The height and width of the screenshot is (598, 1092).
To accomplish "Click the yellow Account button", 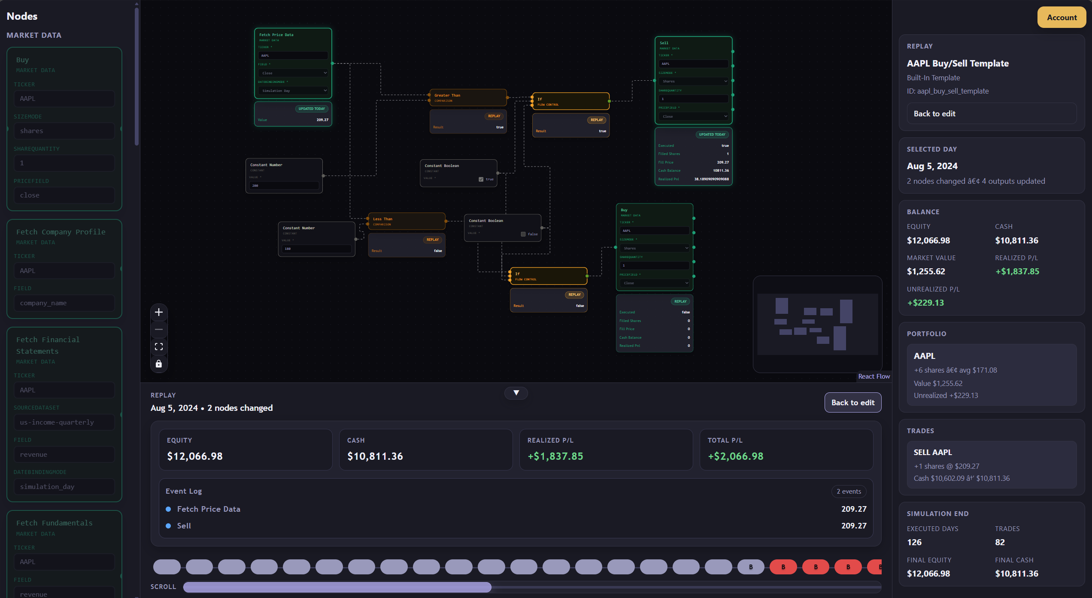I will tap(1061, 18).
